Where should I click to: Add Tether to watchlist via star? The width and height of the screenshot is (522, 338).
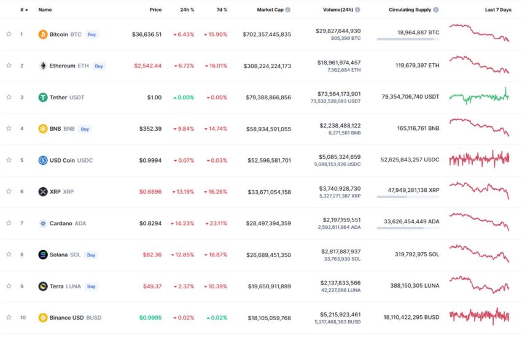[9, 97]
